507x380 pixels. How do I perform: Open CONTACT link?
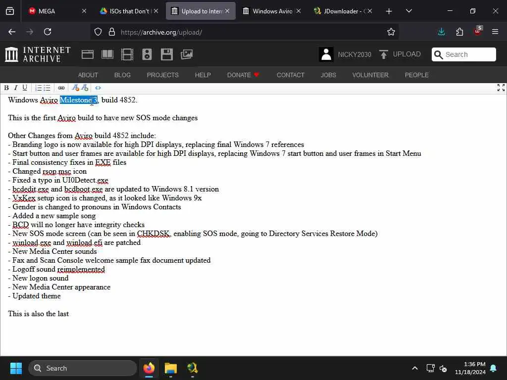coord(290,75)
